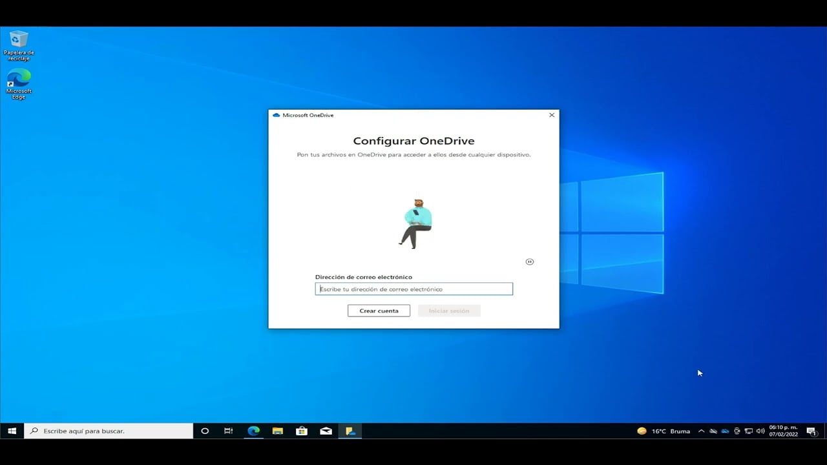827x465 pixels.
Task: Open network settings tray icon
Action: pyautogui.click(x=748, y=431)
